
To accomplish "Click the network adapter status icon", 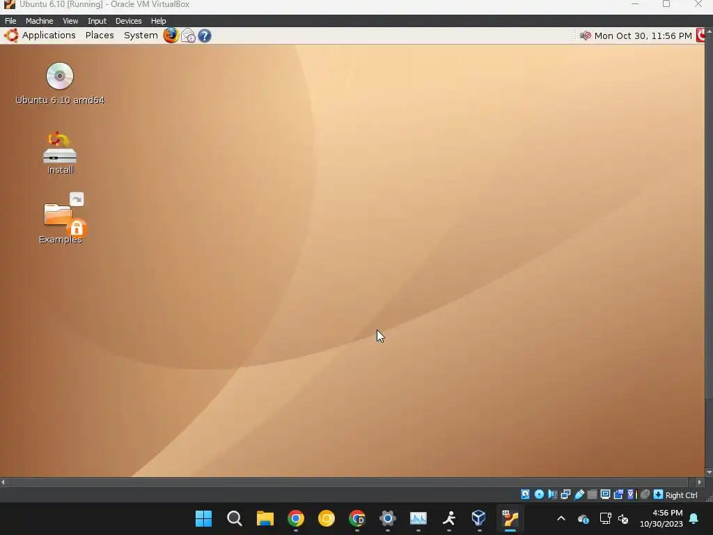I will [565, 495].
